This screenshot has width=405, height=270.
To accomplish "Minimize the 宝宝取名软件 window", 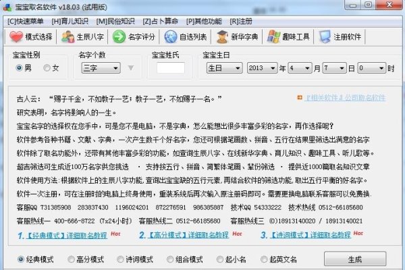I will coord(353,5).
